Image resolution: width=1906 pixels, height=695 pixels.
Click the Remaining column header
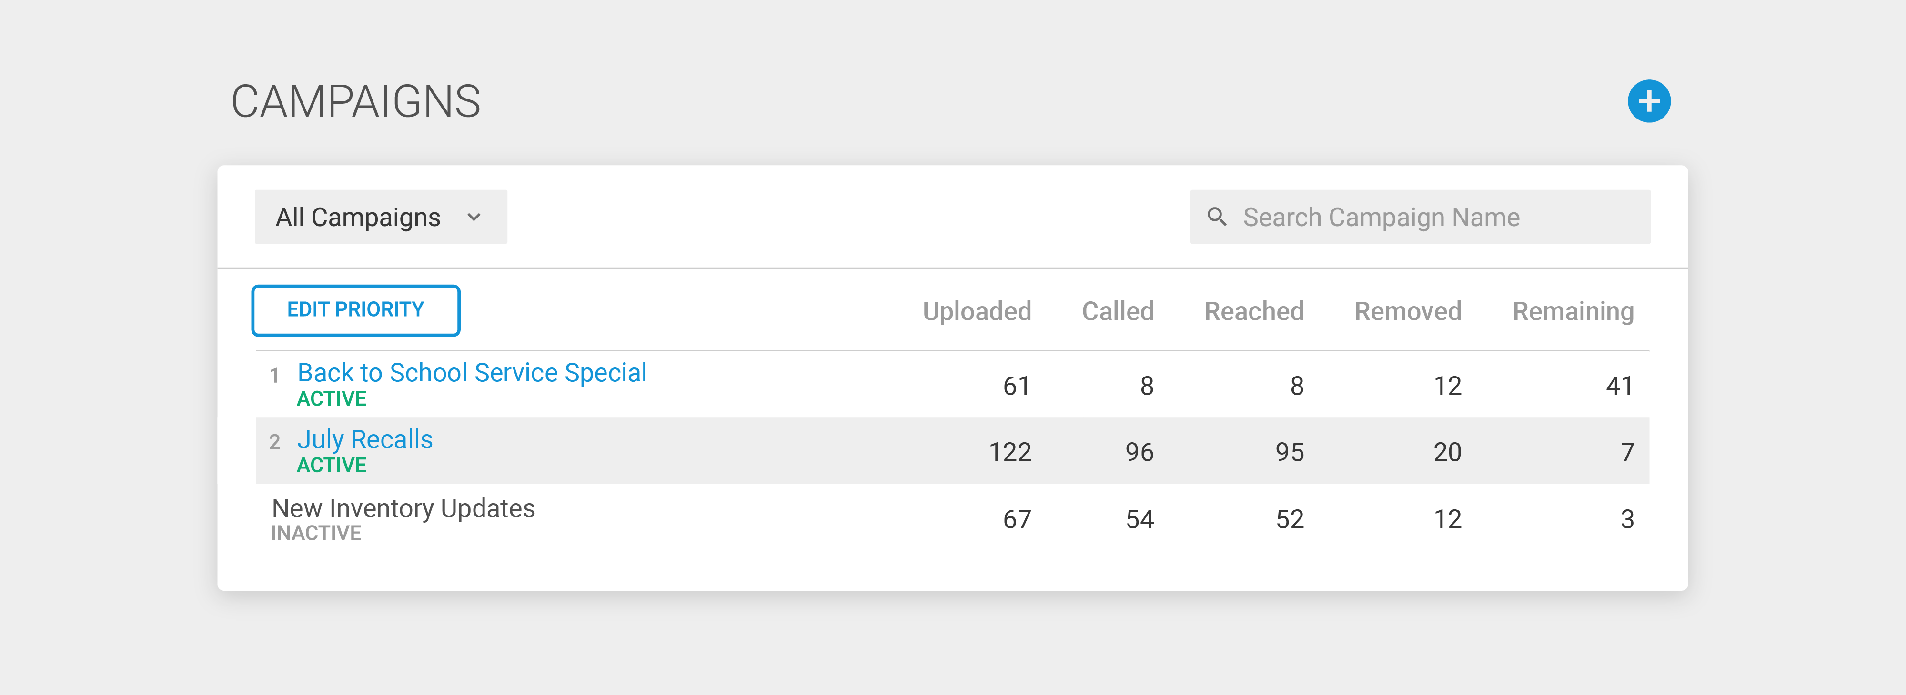(1573, 311)
